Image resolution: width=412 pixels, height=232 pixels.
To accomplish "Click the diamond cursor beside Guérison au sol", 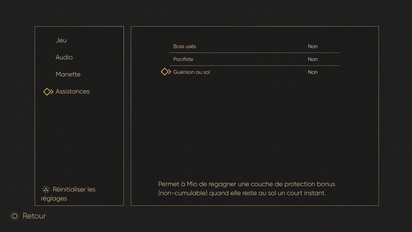I will (166, 72).
